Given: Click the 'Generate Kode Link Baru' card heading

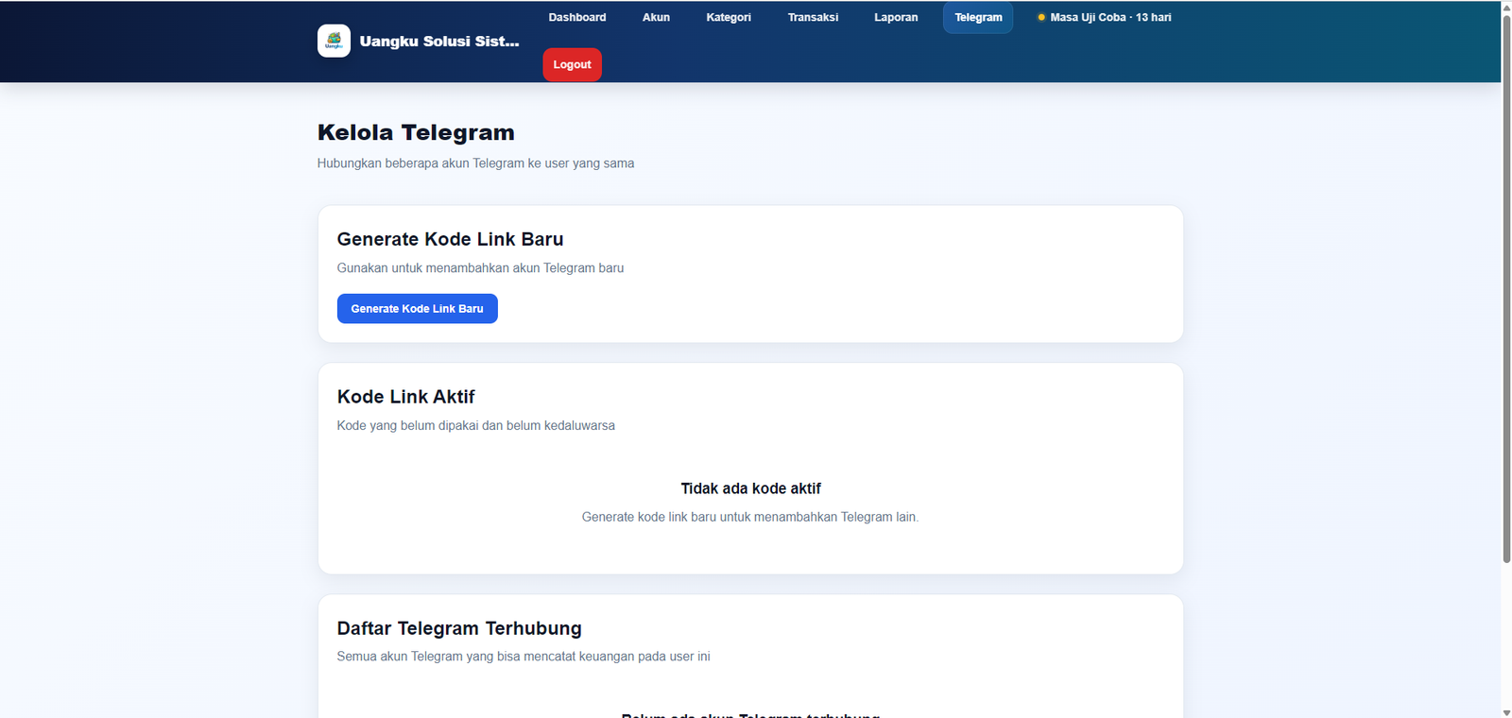Looking at the screenshot, I should pyautogui.click(x=450, y=239).
